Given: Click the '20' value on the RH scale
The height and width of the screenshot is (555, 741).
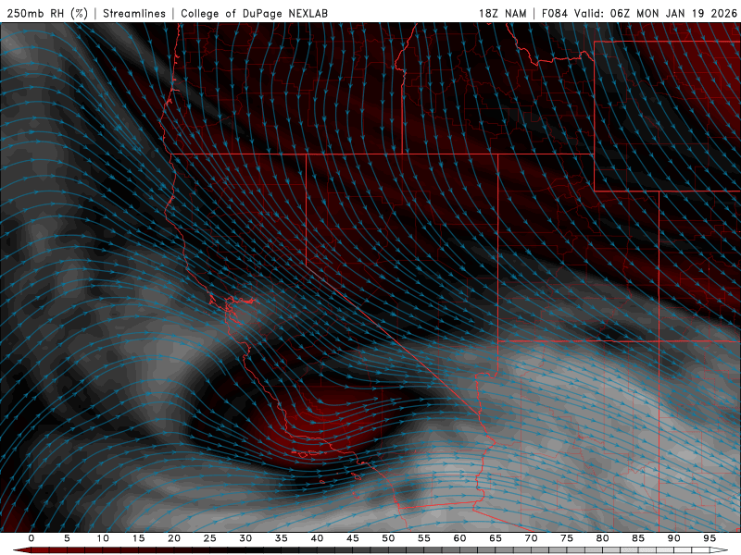Looking at the screenshot, I should (174, 538).
